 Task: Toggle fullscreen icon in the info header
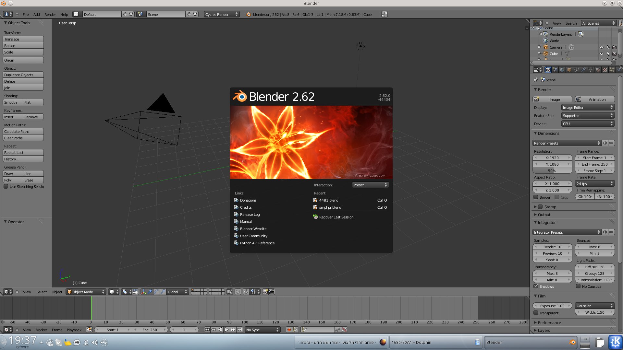(x=384, y=14)
